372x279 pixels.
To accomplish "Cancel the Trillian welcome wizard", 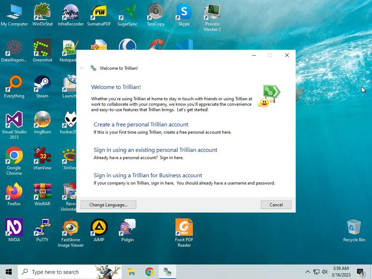I will pyautogui.click(x=276, y=205).
